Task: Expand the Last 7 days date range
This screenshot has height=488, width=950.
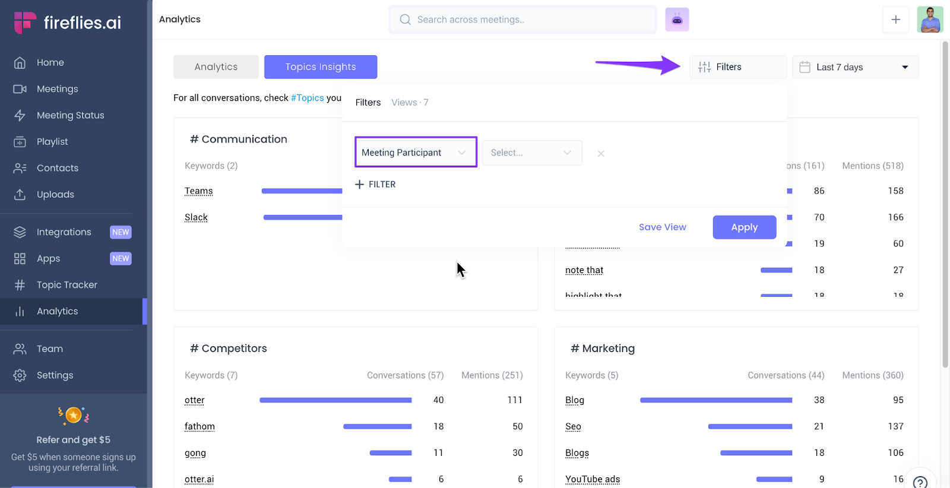Action: (855, 67)
